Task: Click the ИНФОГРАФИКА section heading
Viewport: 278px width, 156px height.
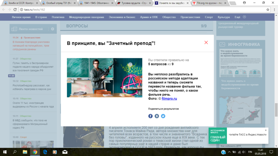Action: click(244, 44)
